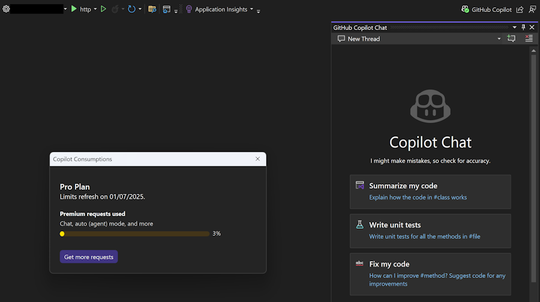This screenshot has height=302, width=540.
Task: Click the Hot Reload flame icon
Action: [115, 9]
